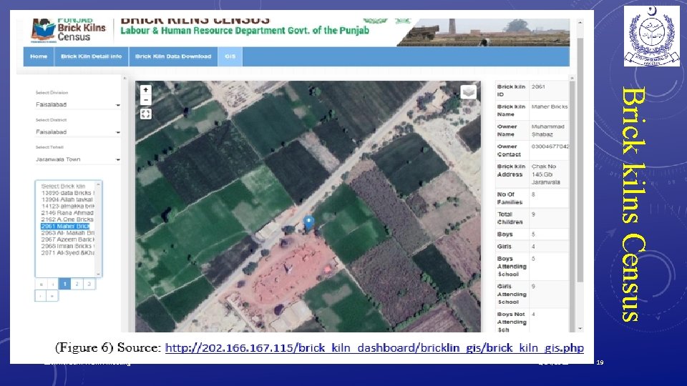Click the Labour & Human Resource Department heading
The image size is (687, 386).
[245, 31]
